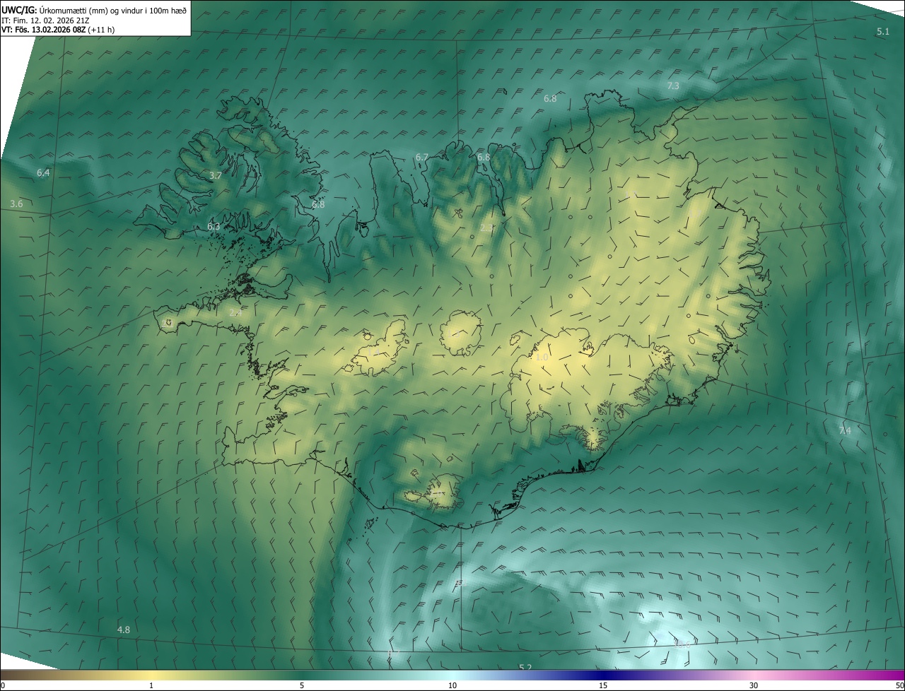Click the 'UWC/IG: Úrkomumætti (mm)' map title
The image size is (905, 691).
point(95,9)
